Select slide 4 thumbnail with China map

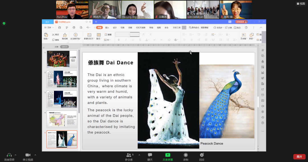pos(62,119)
